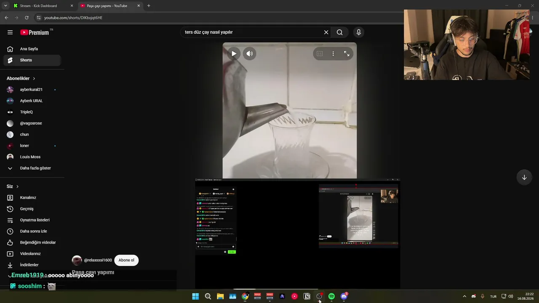Open the ayberkural21 subscription channel
This screenshot has height=303, width=539.
[32, 90]
